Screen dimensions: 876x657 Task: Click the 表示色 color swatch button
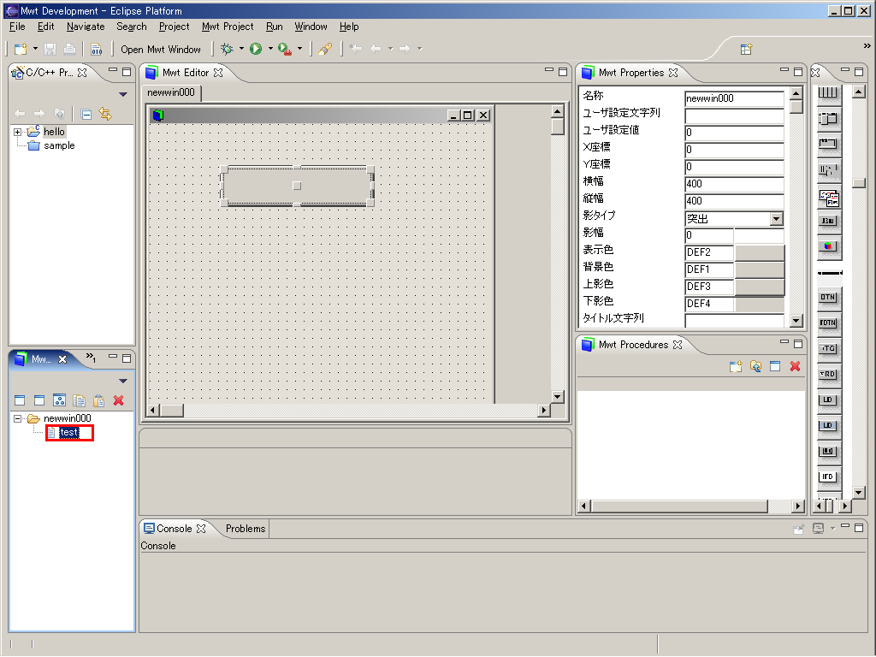pos(760,252)
